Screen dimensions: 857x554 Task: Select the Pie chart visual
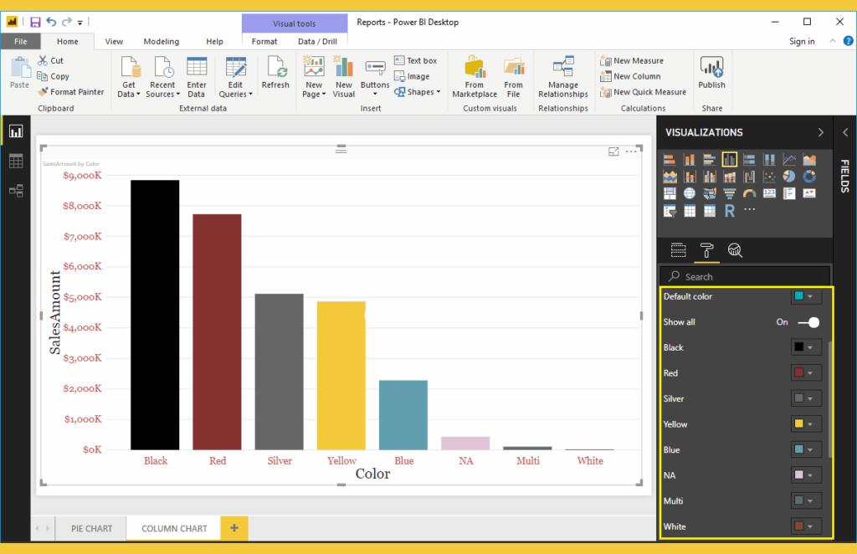[789, 177]
